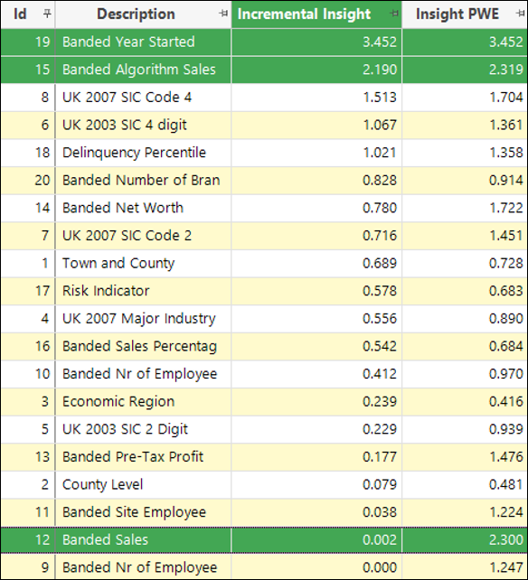Select the Economic Region row
528x580 pixels.
click(x=264, y=401)
